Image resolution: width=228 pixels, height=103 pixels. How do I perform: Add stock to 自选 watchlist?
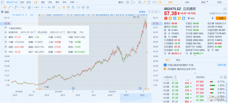click(x=191, y=18)
